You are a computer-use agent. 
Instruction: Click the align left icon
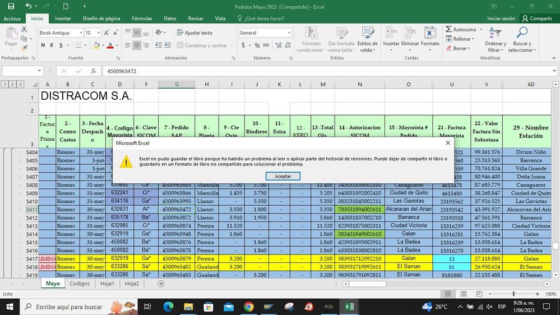point(128,45)
